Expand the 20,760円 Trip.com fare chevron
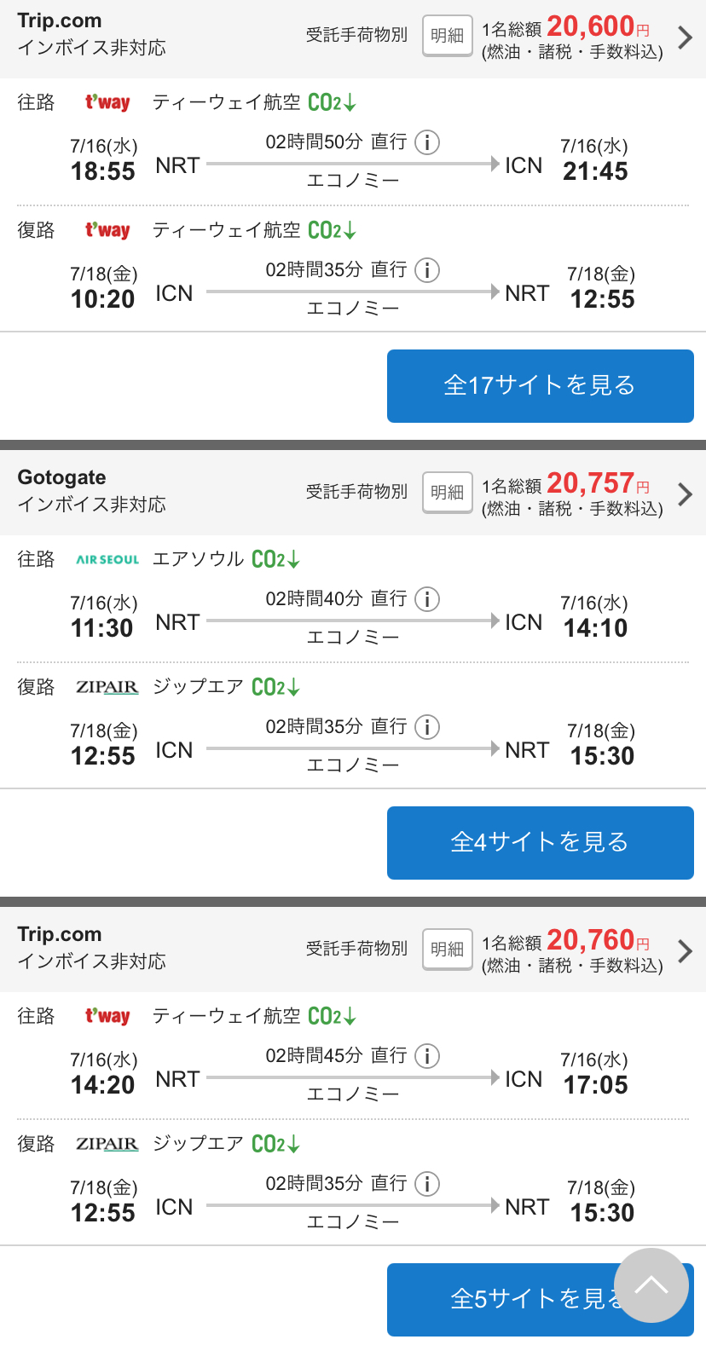The width and height of the screenshot is (706, 1351). click(x=685, y=951)
